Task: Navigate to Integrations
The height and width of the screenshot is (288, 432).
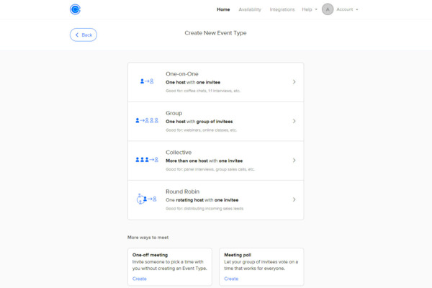Action: (282, 9)
